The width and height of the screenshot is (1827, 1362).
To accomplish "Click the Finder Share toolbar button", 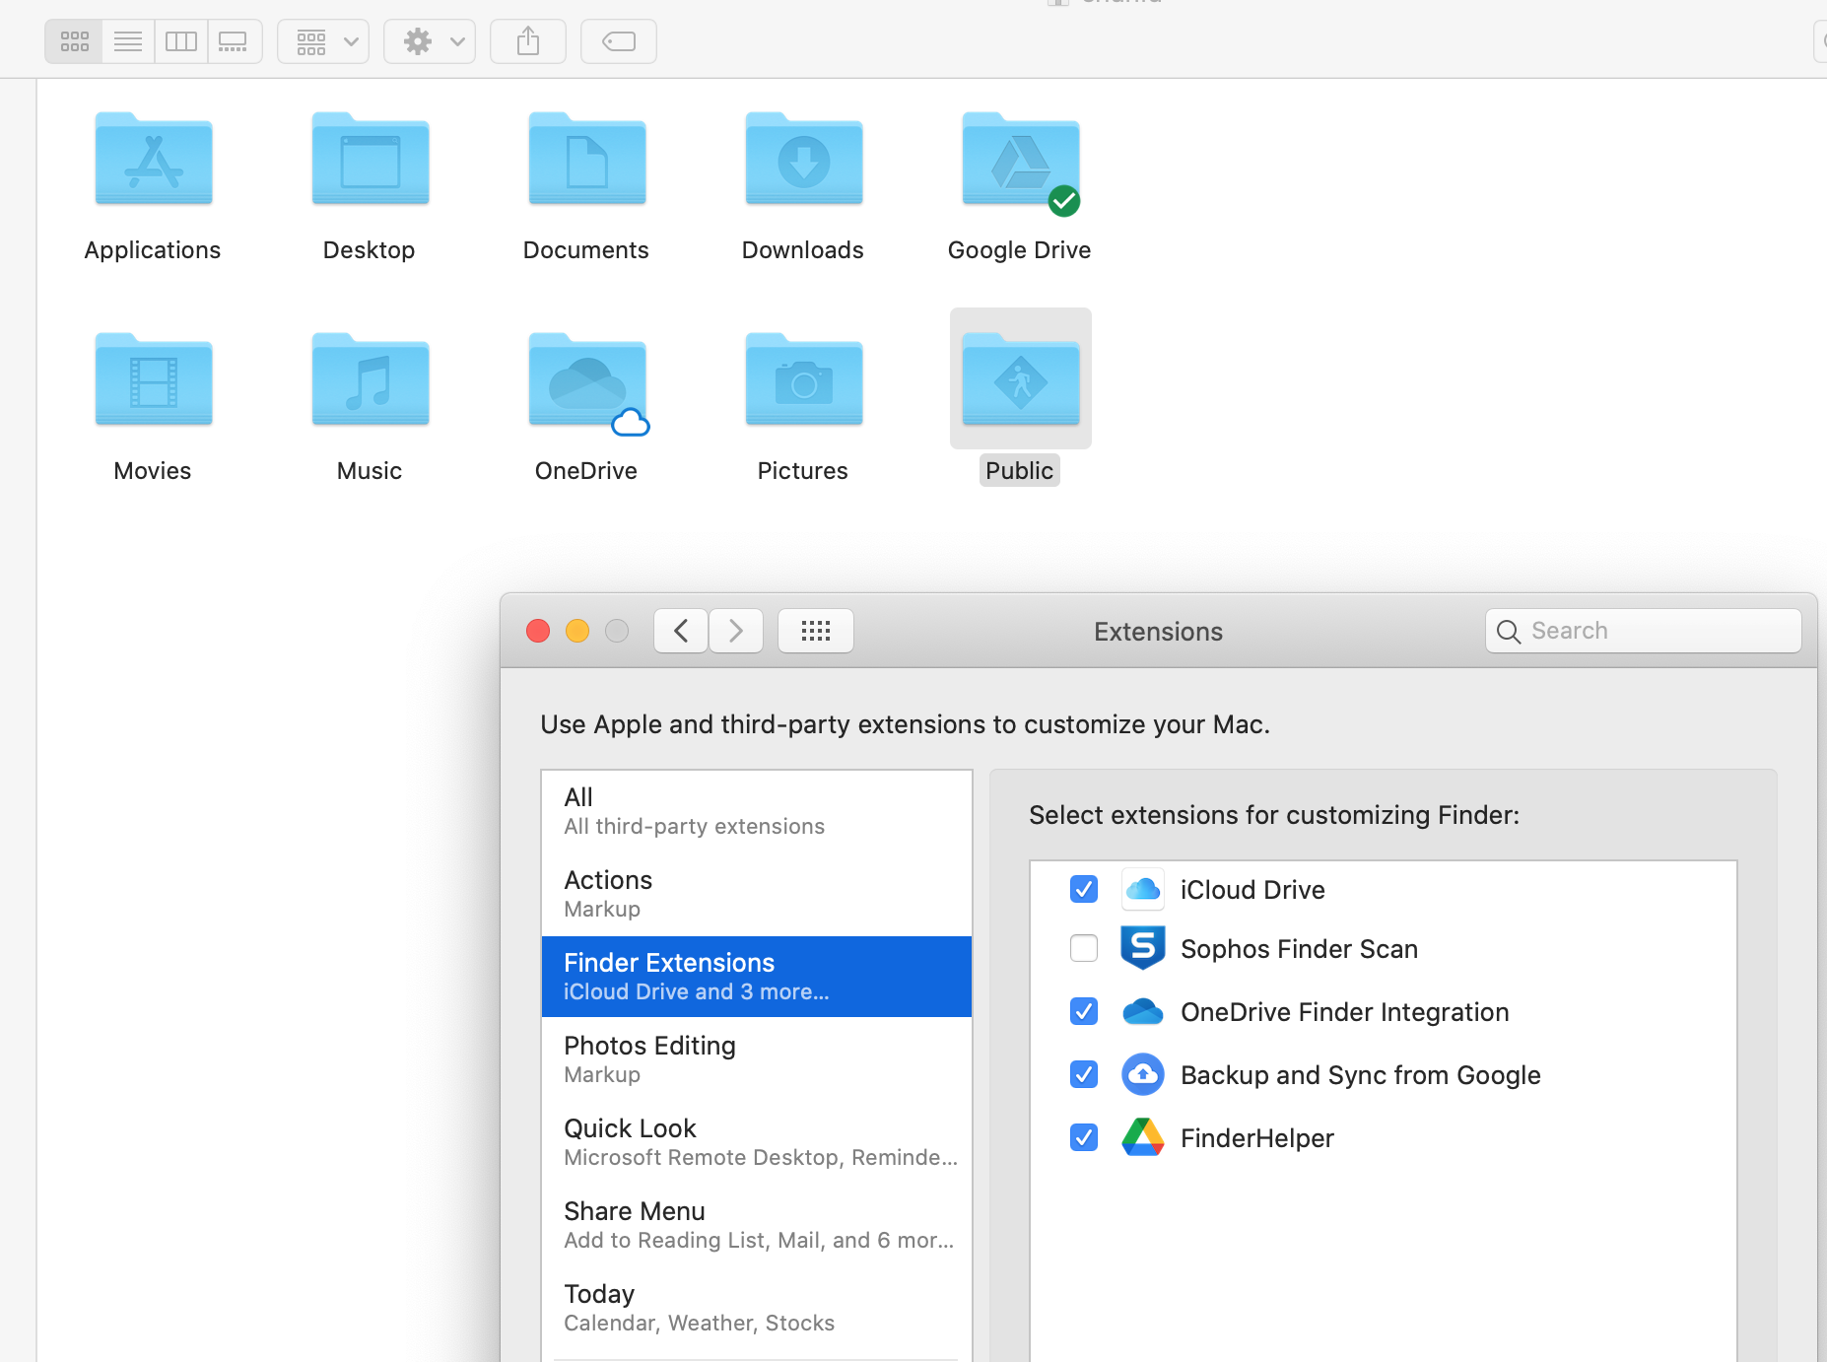I will 528,41.
